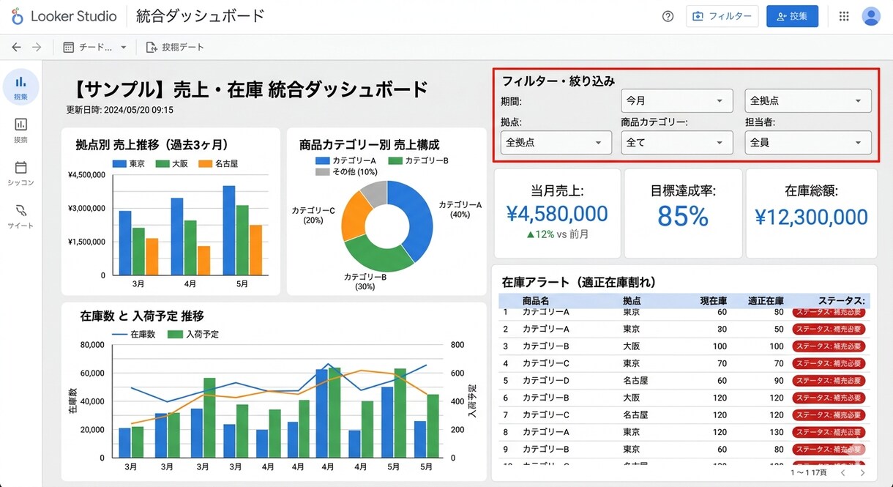The width and height of the screenshot is (893, 487).
Task: Click カテゴリーB in table row 3
Action: [x=546, y=346]
